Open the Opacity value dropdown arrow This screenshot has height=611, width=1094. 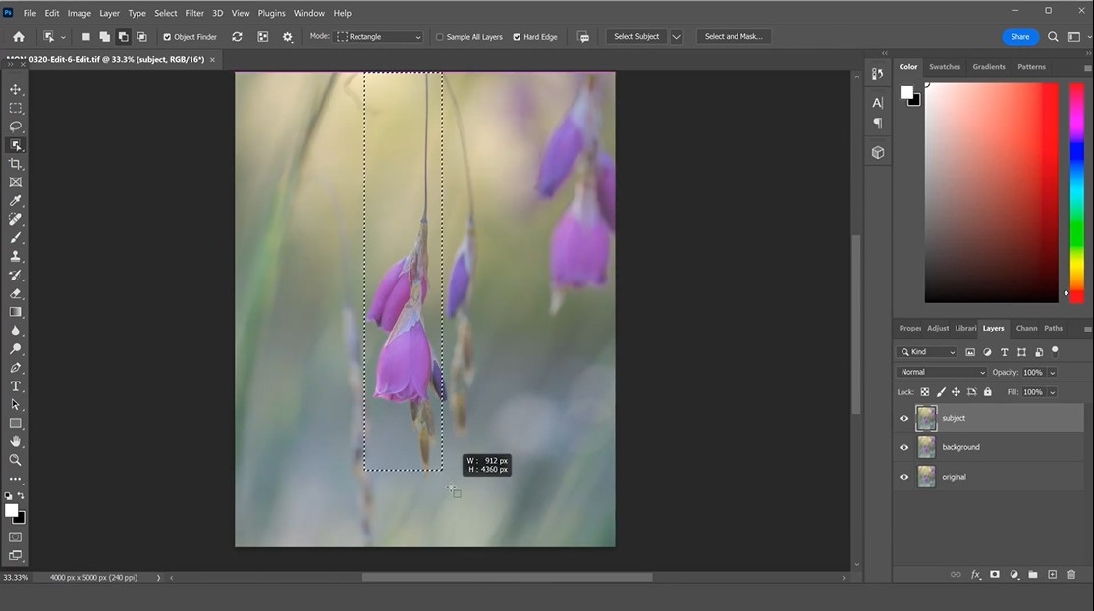[1053, 373]
